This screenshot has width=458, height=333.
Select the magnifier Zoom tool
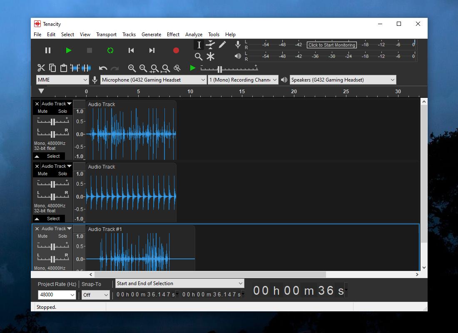click(199, 56)
